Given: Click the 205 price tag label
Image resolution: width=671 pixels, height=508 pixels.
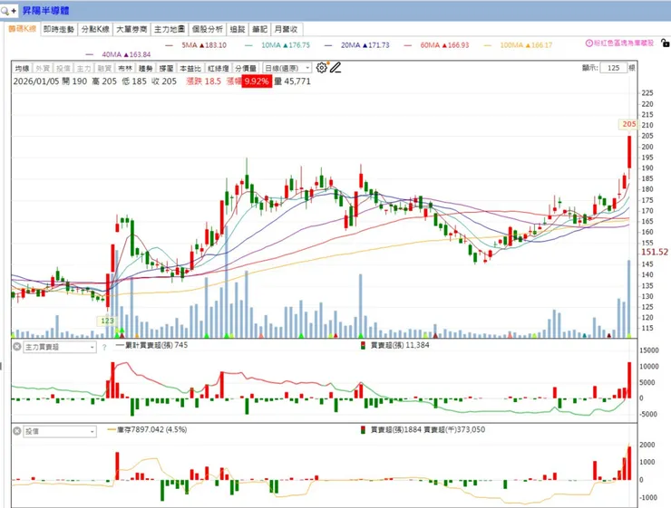Looking at the screenshot, I should pyautogui.click(x=628, y=124).
